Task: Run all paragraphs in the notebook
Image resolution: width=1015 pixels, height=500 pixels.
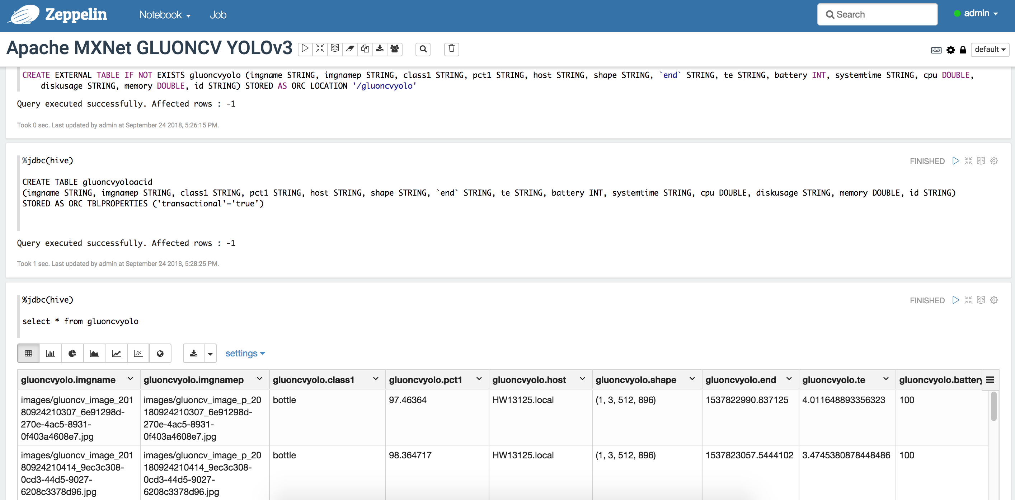Action: 305,49
